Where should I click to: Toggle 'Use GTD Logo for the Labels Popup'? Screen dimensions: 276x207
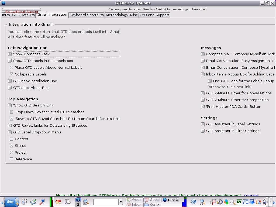pos(210,81)
